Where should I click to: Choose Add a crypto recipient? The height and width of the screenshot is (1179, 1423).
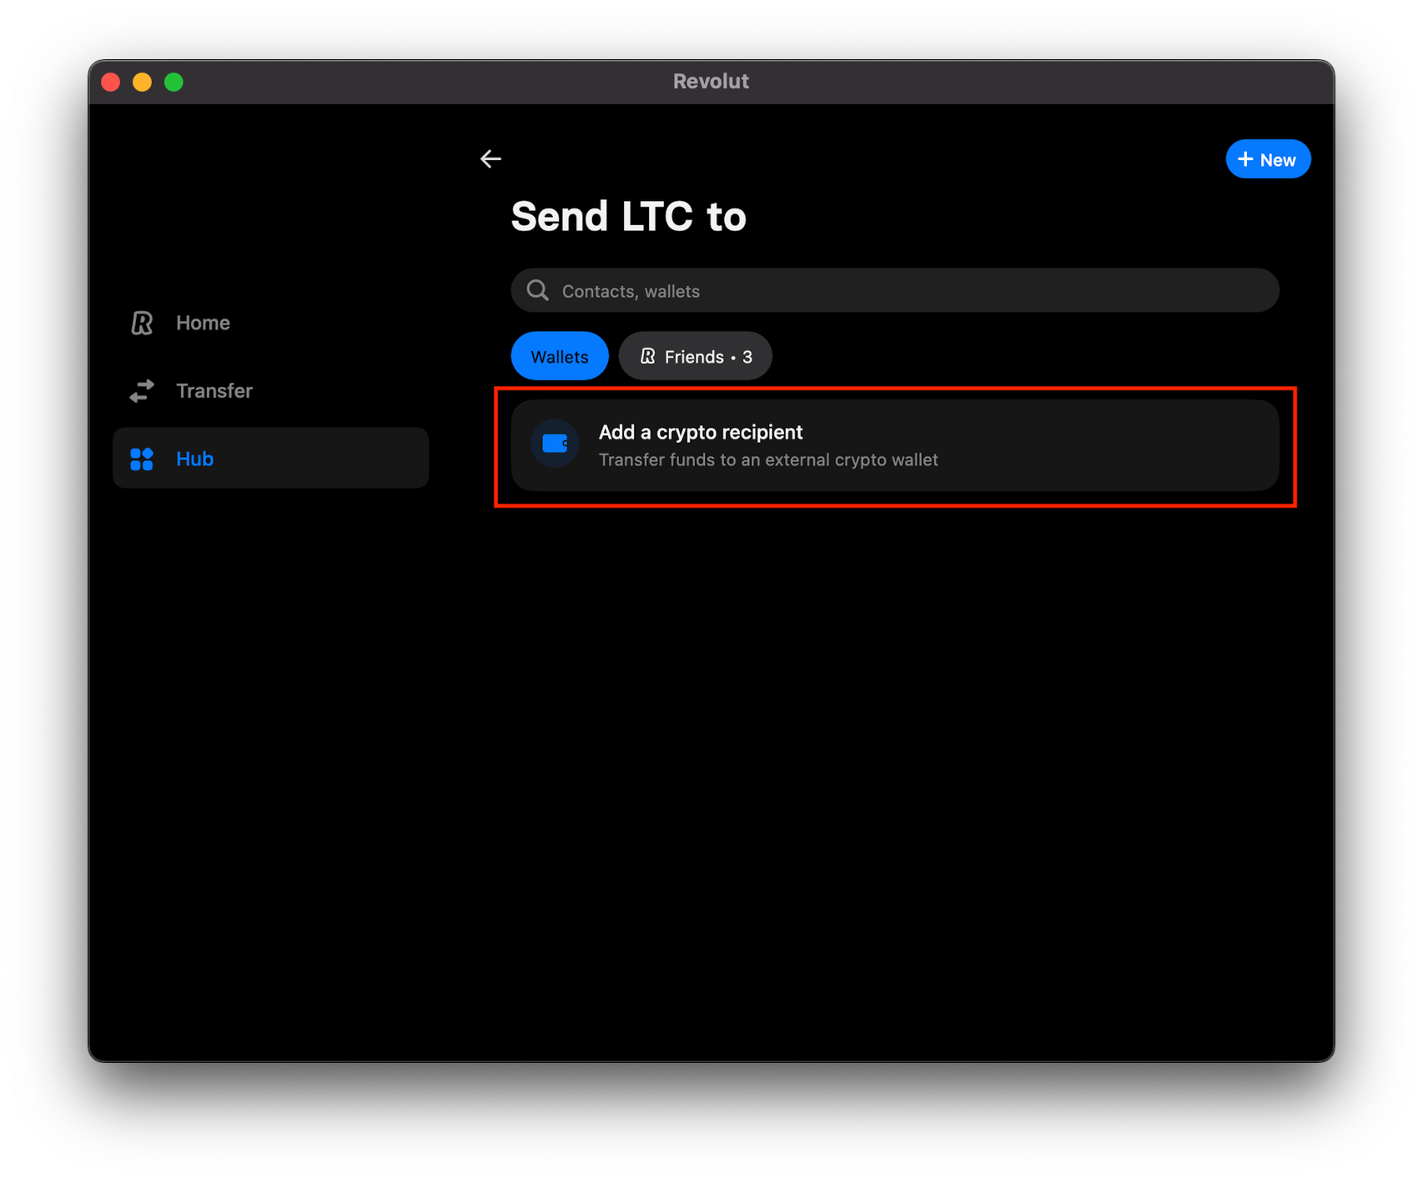pos(895,445)
